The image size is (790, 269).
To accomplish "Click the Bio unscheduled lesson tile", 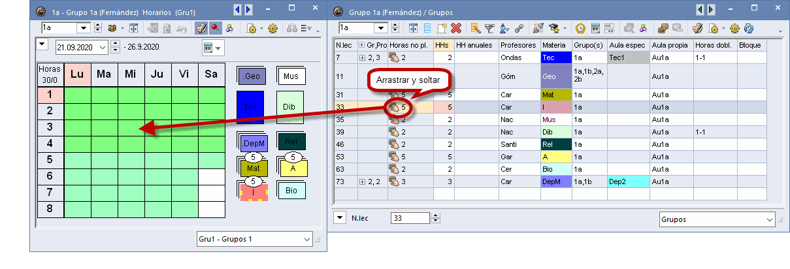I will [291, 191].
